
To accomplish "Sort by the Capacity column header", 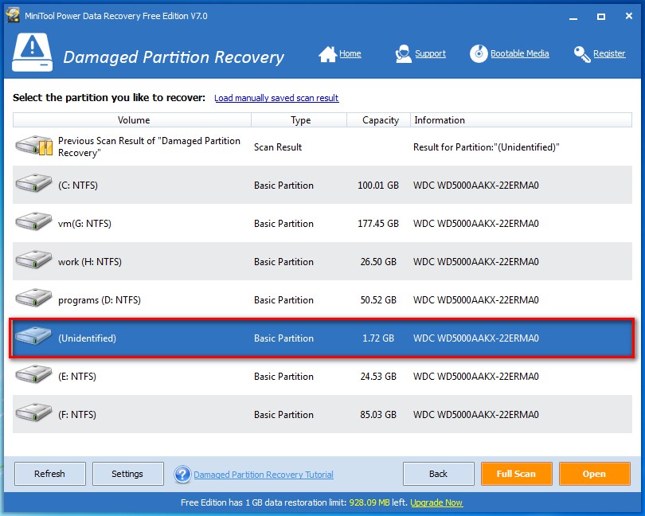I will [x=380, y=120].
